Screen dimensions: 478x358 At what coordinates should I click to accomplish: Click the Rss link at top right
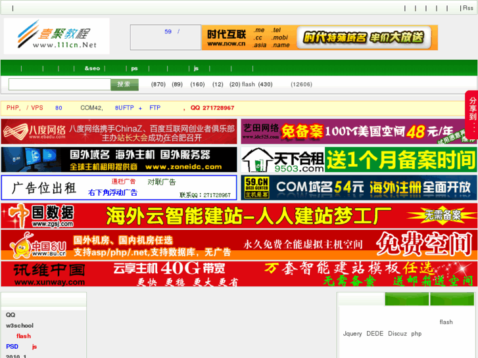pos(468,8)
